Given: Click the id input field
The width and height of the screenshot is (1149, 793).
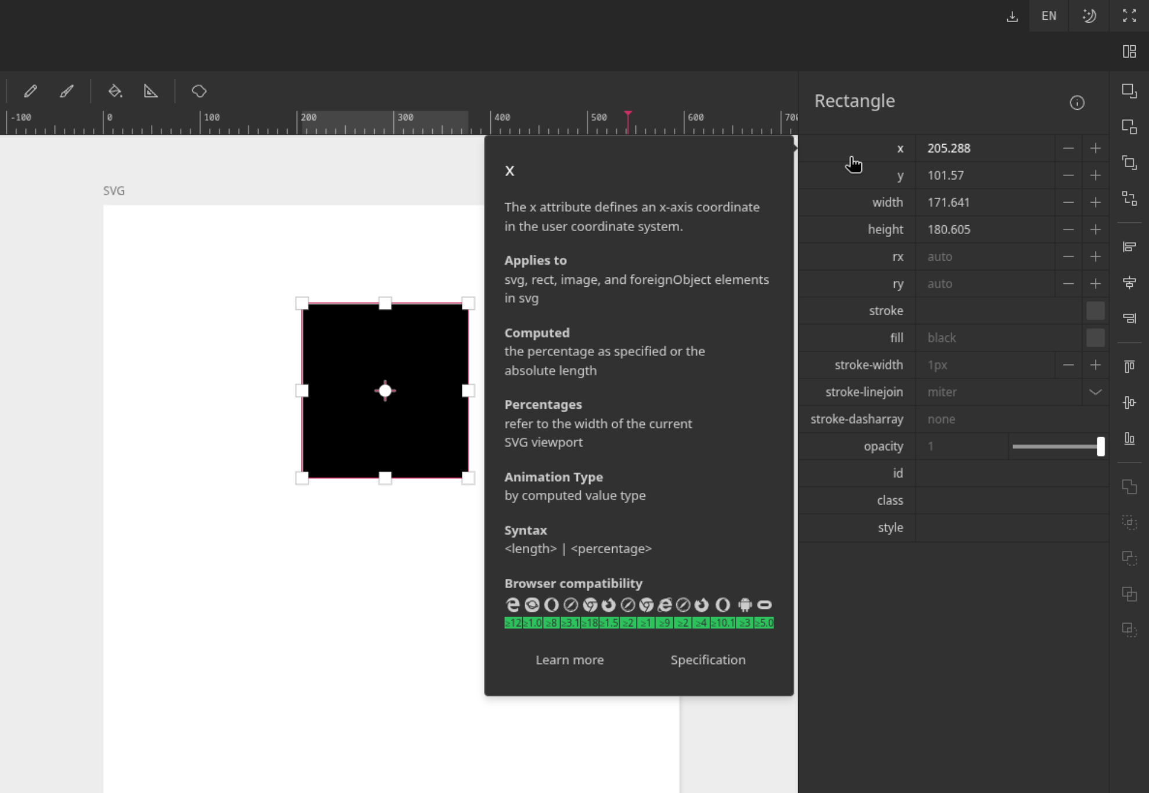Looking at the screenshot, I should (1012, 474).
